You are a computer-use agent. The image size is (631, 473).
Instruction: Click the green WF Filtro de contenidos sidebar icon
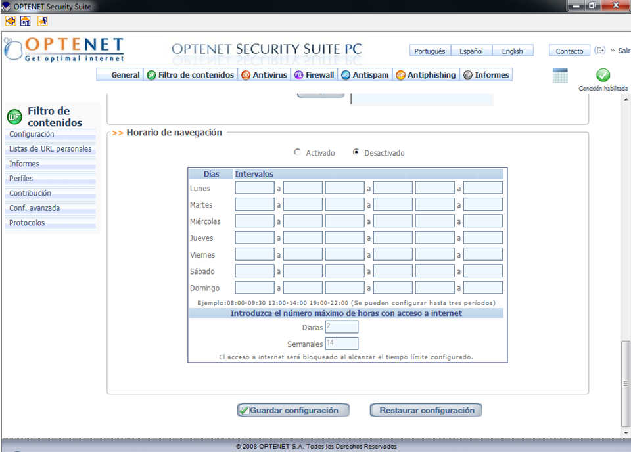[x=14, y=118]
